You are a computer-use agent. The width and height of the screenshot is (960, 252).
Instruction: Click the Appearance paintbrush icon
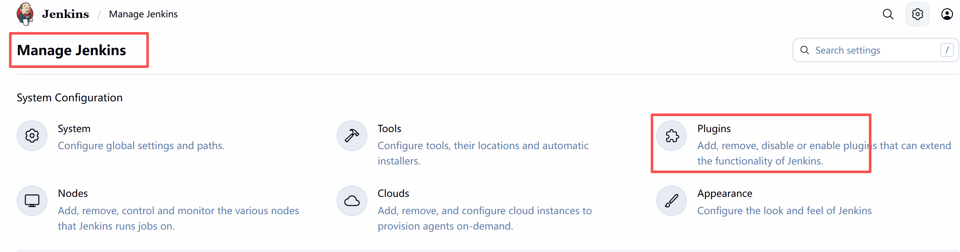672,201
